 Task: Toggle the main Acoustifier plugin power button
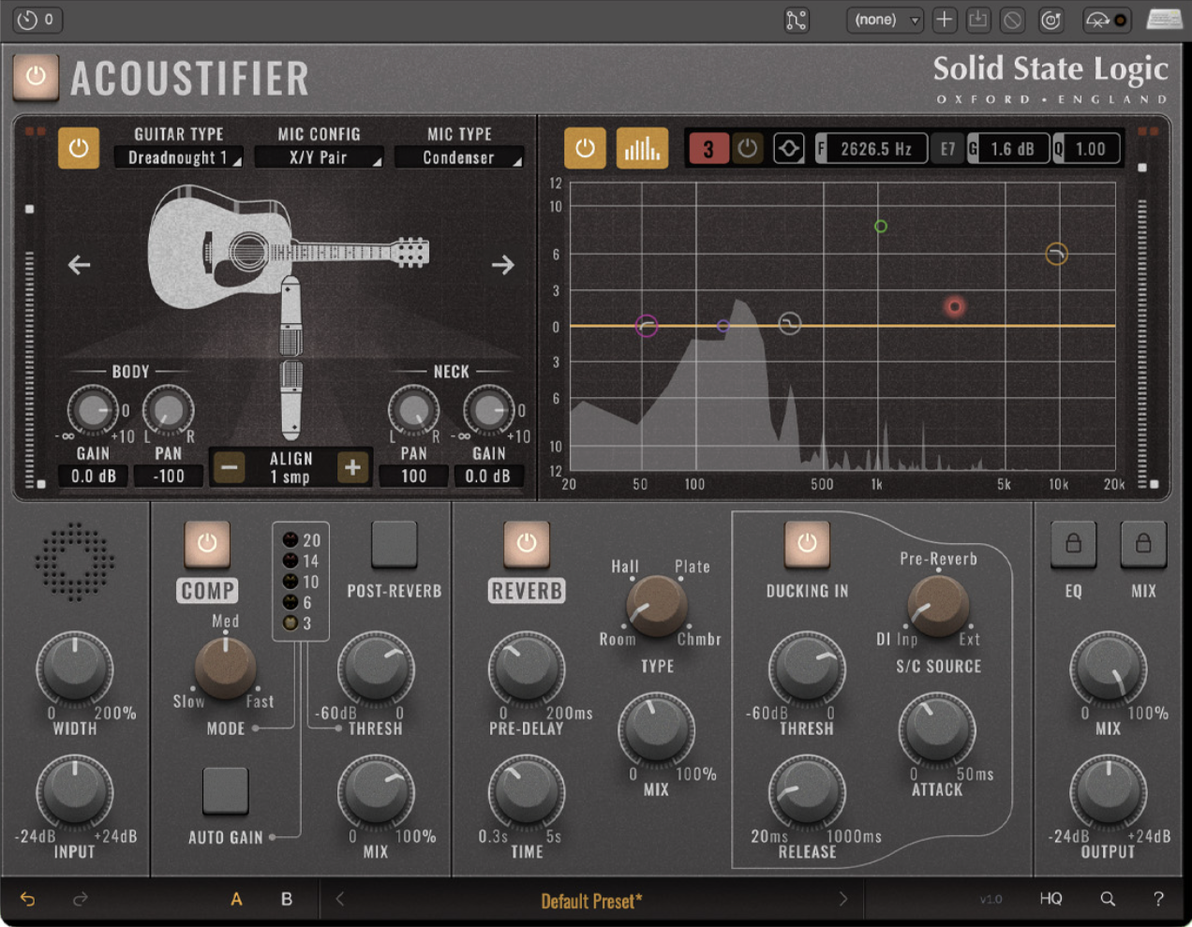pos(36,77)
